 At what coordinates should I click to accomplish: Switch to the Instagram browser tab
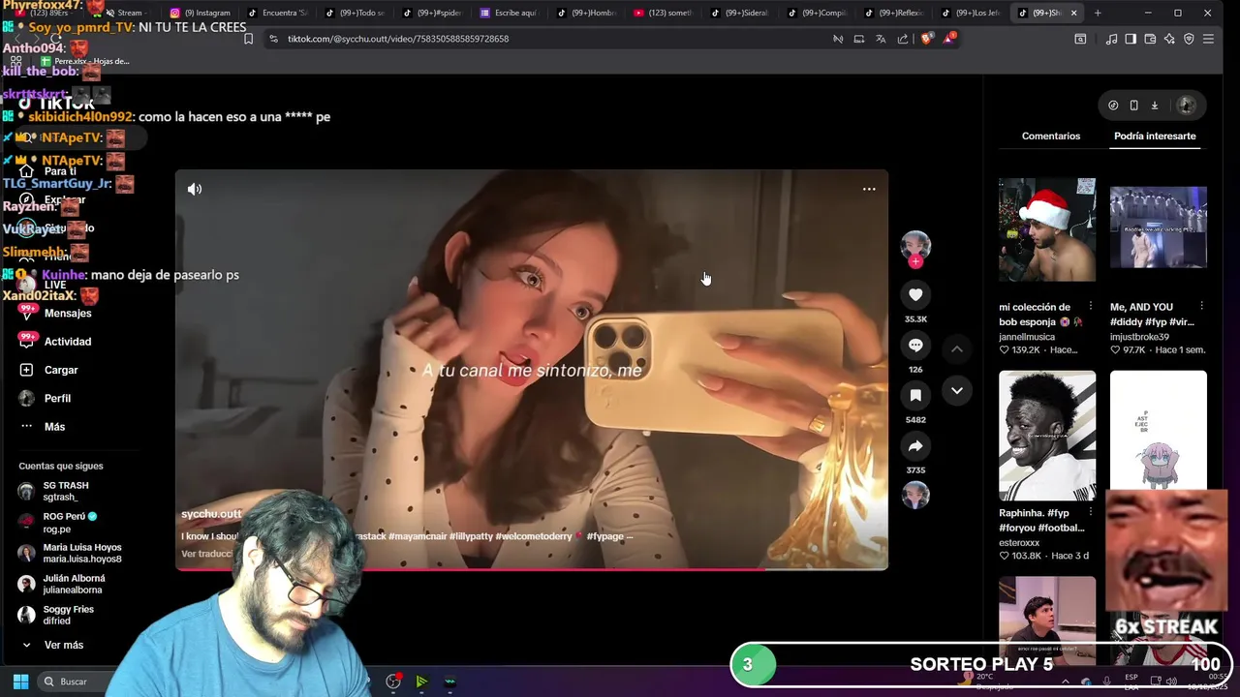click(201, 13)
